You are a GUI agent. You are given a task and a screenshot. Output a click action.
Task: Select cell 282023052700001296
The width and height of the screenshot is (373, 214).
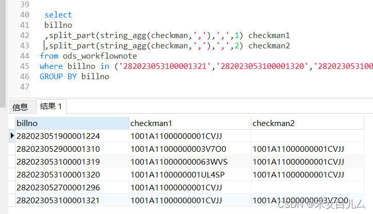[72, 187]
